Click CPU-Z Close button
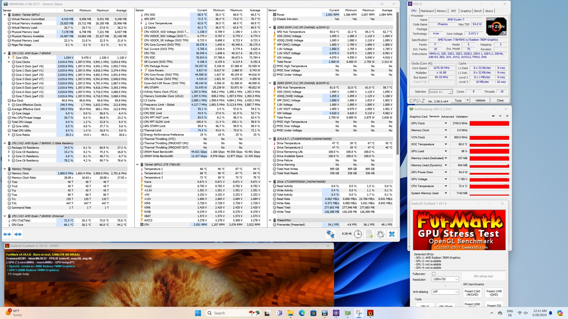568x319 pixels. [500, 100]
